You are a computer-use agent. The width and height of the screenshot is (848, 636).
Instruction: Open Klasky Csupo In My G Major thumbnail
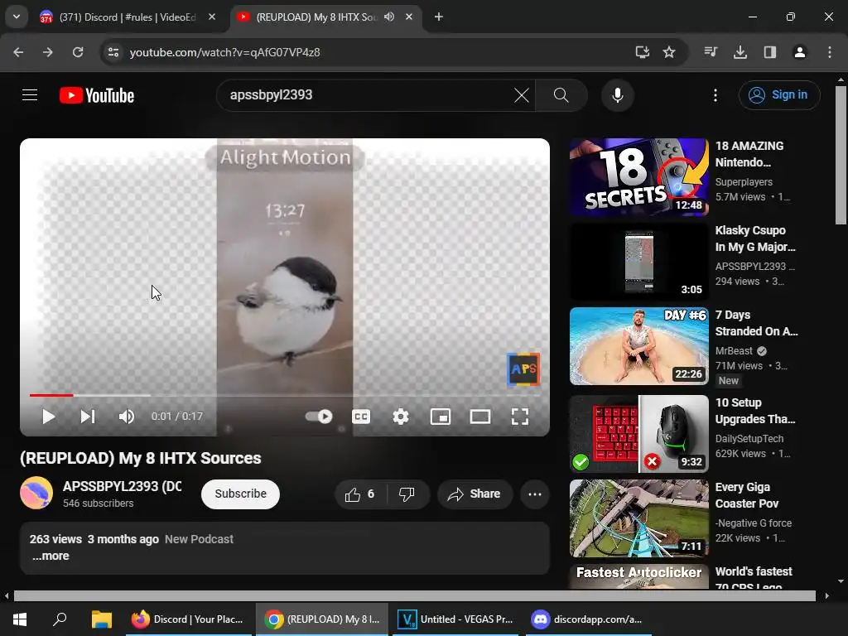[x=638, y=261]
